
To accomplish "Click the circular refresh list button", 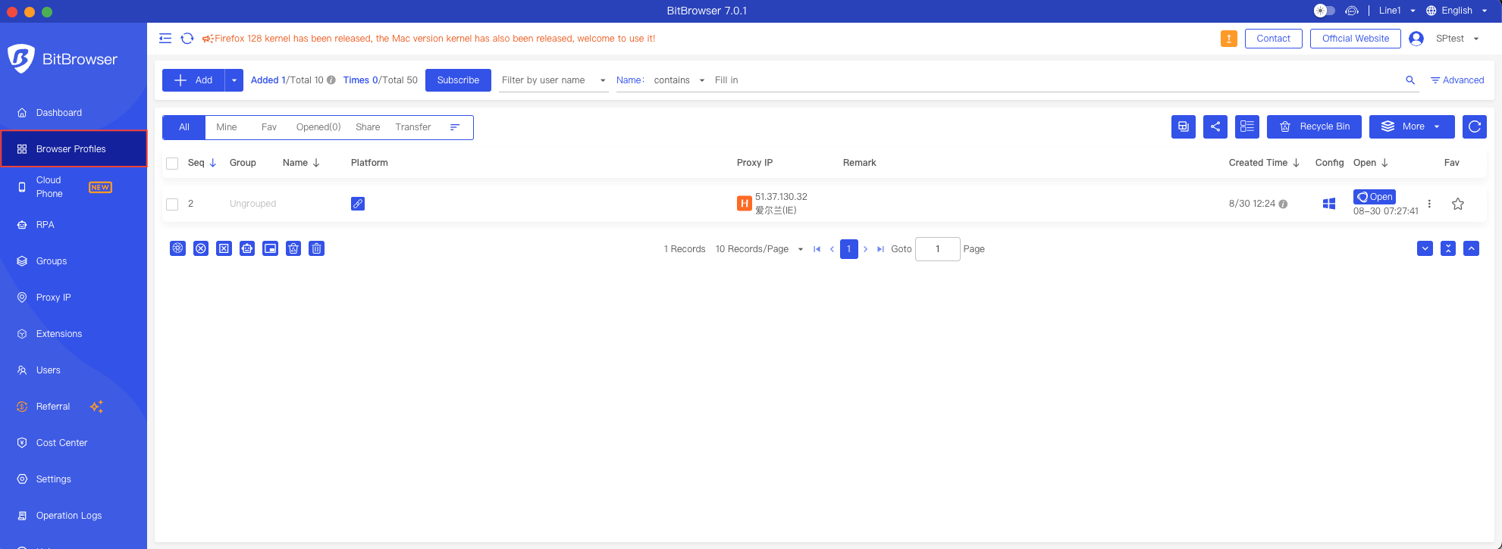I will click(x=1475, y=126).
